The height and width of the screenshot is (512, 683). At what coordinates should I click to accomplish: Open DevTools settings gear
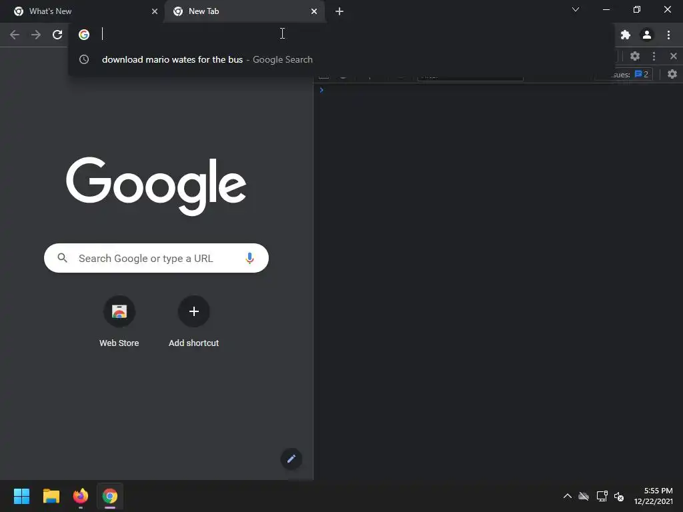click(x=635, y=56)
